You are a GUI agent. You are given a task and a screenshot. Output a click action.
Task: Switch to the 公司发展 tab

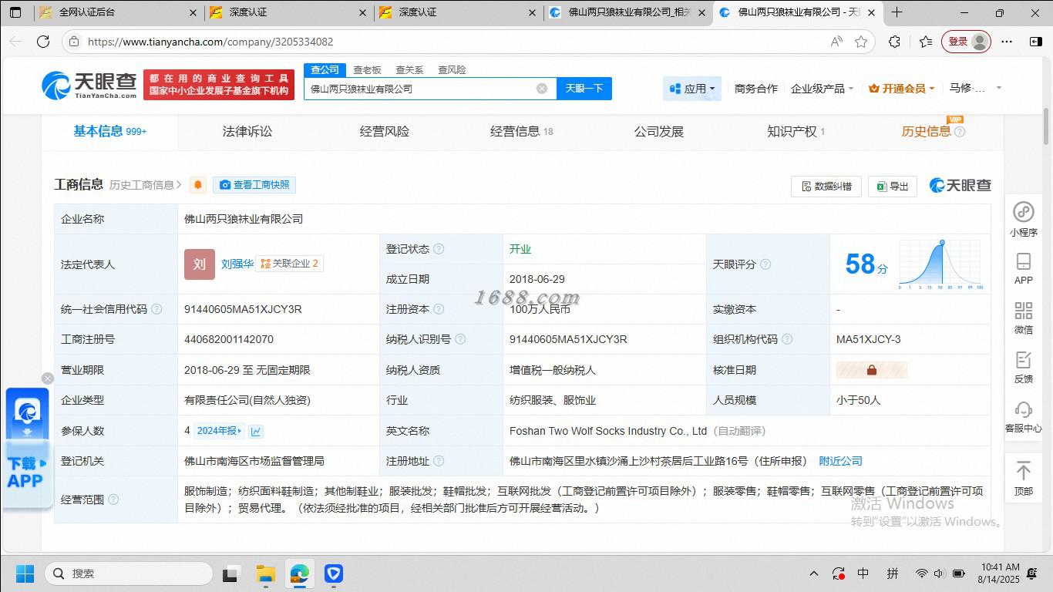659,132
